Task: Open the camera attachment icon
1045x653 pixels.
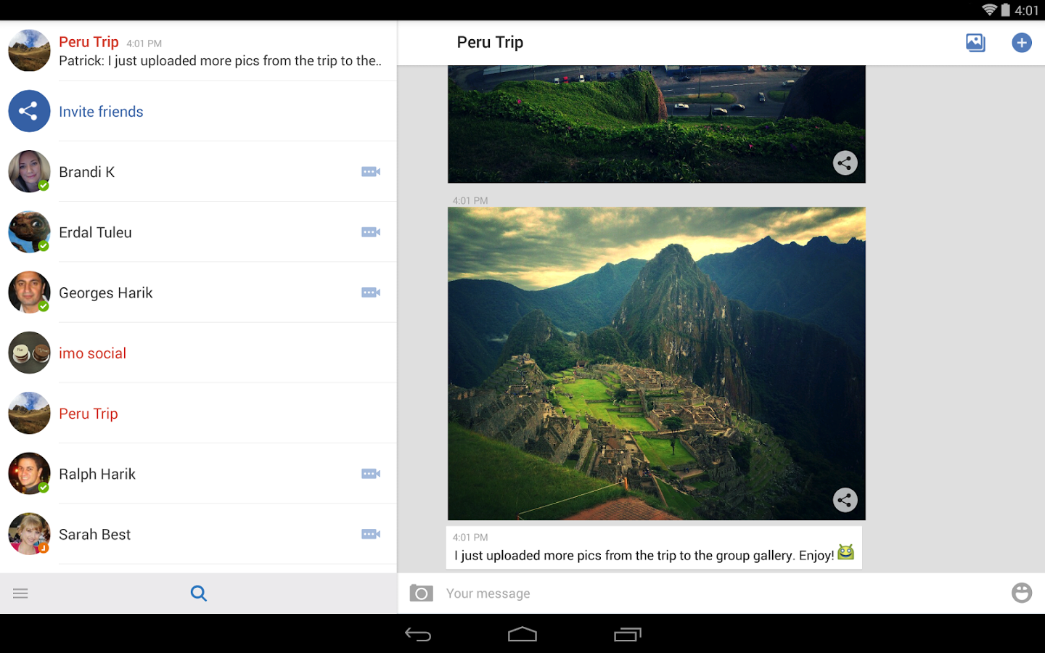Action: 422,593
